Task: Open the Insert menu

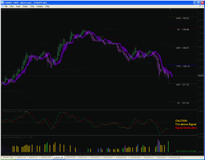Action: [18, 6]
